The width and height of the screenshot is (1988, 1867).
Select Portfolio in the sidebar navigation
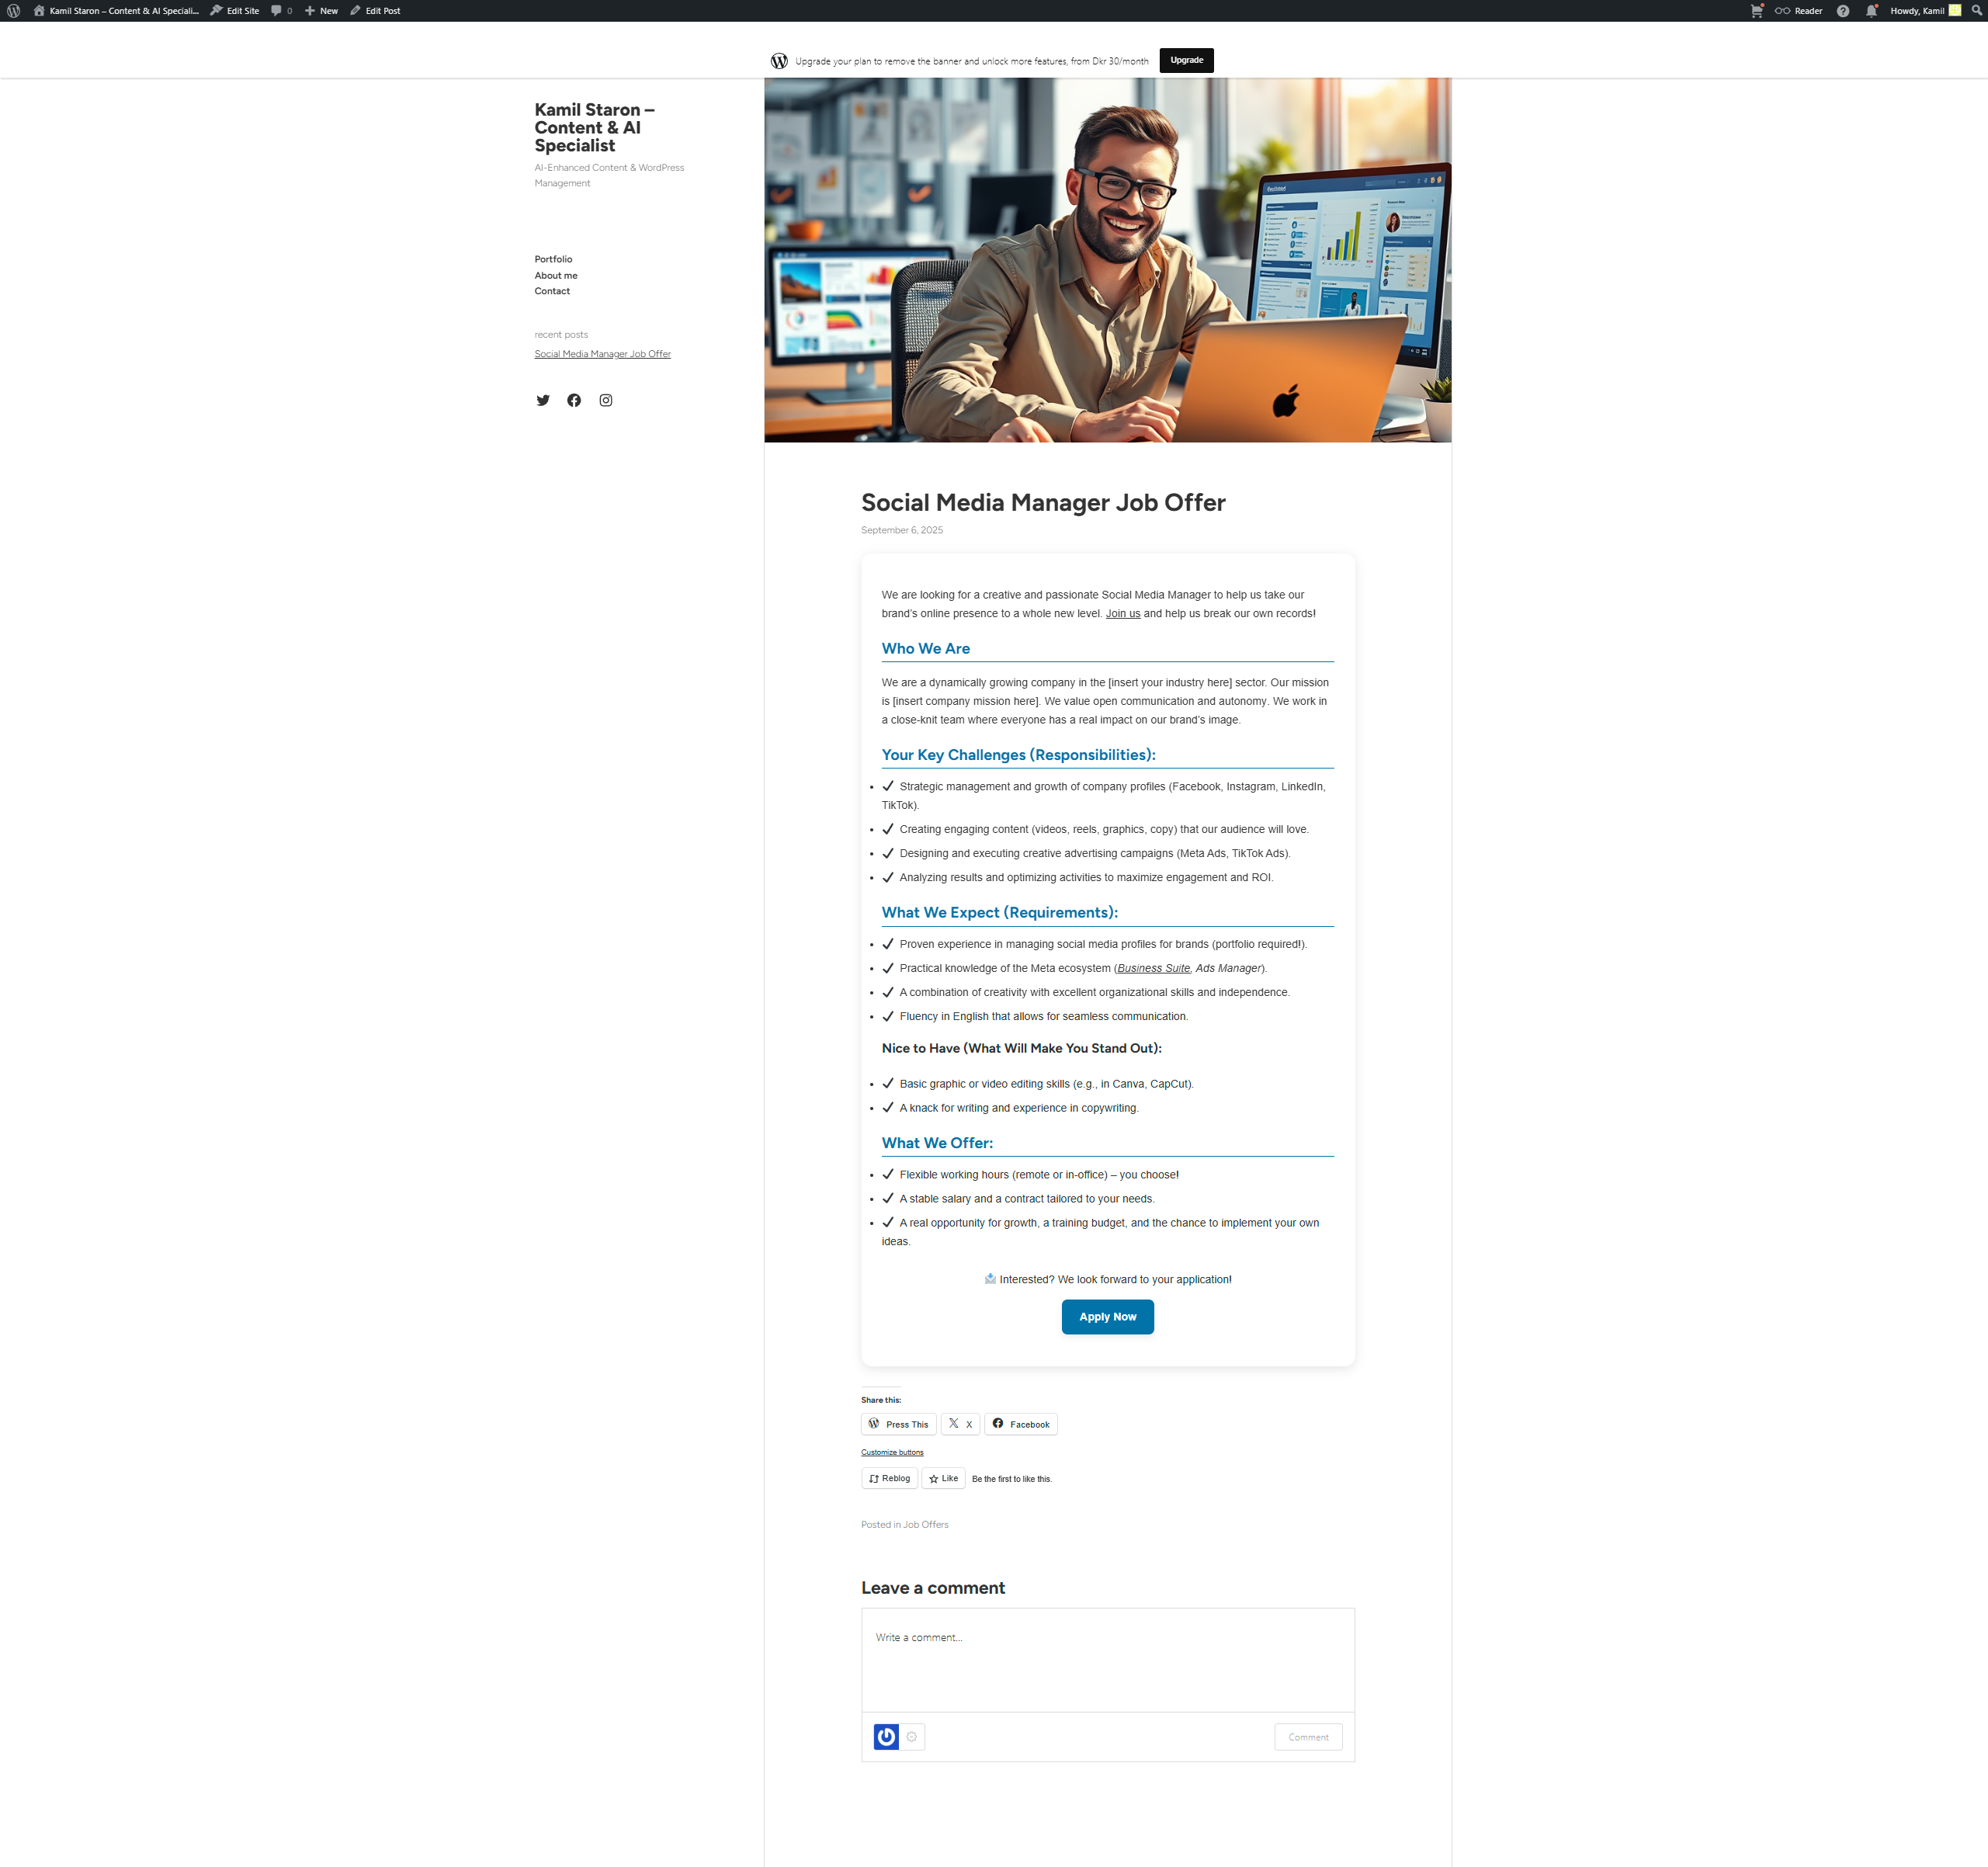553,259
